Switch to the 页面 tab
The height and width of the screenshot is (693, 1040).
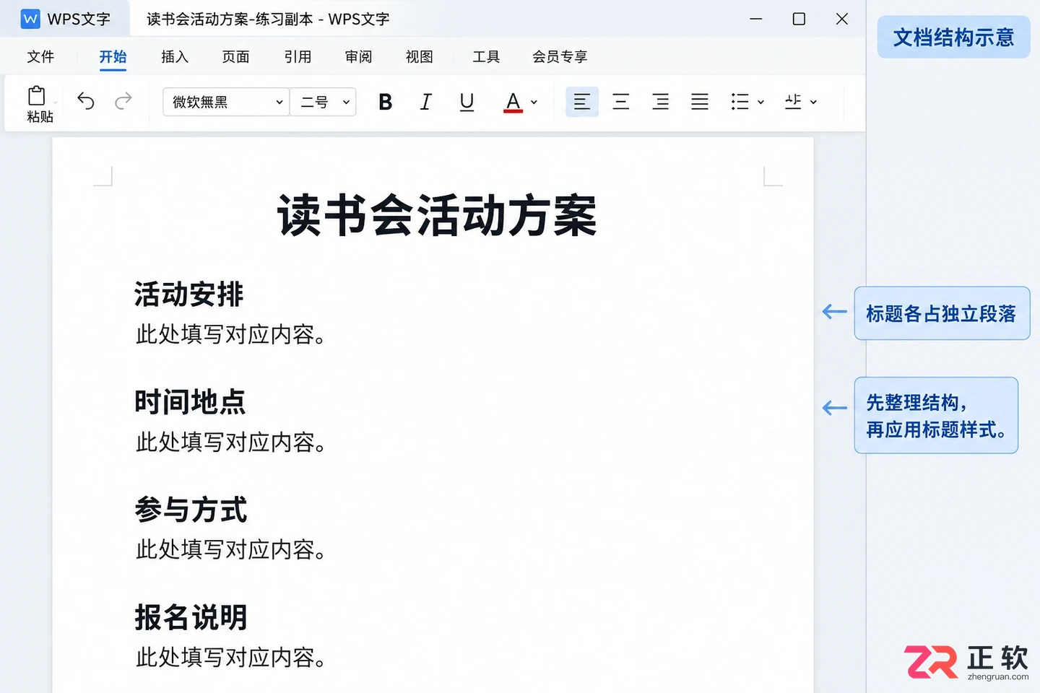pos(236,57)
